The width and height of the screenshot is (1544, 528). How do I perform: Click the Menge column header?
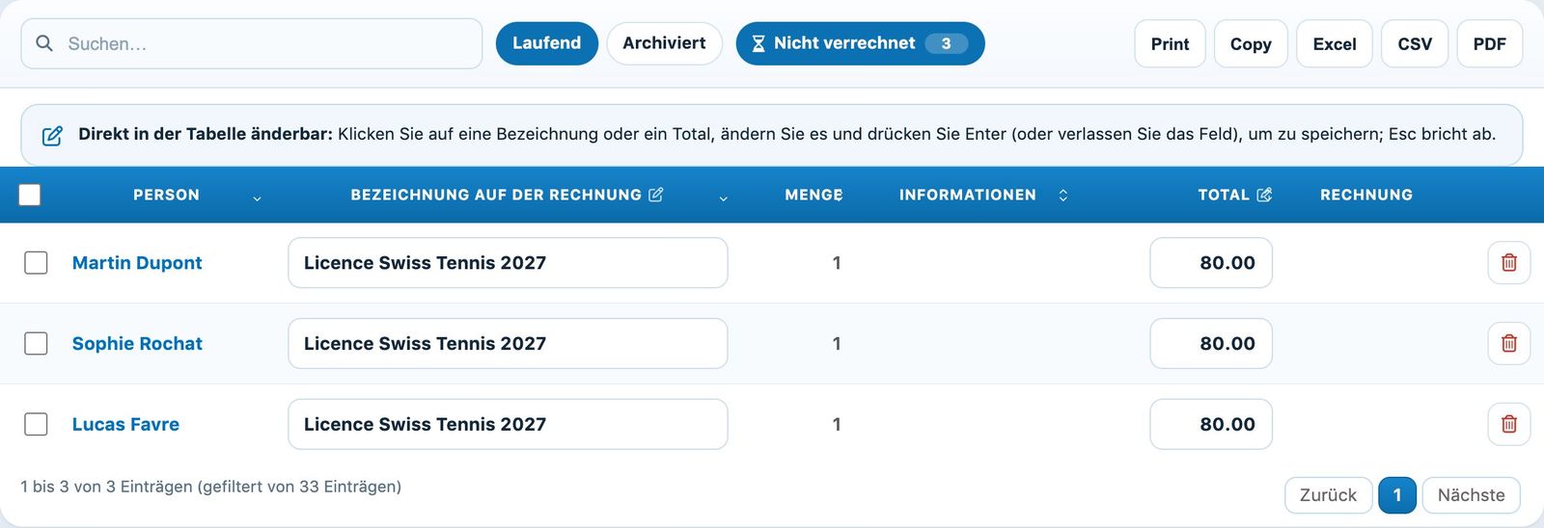click(813, 195)
